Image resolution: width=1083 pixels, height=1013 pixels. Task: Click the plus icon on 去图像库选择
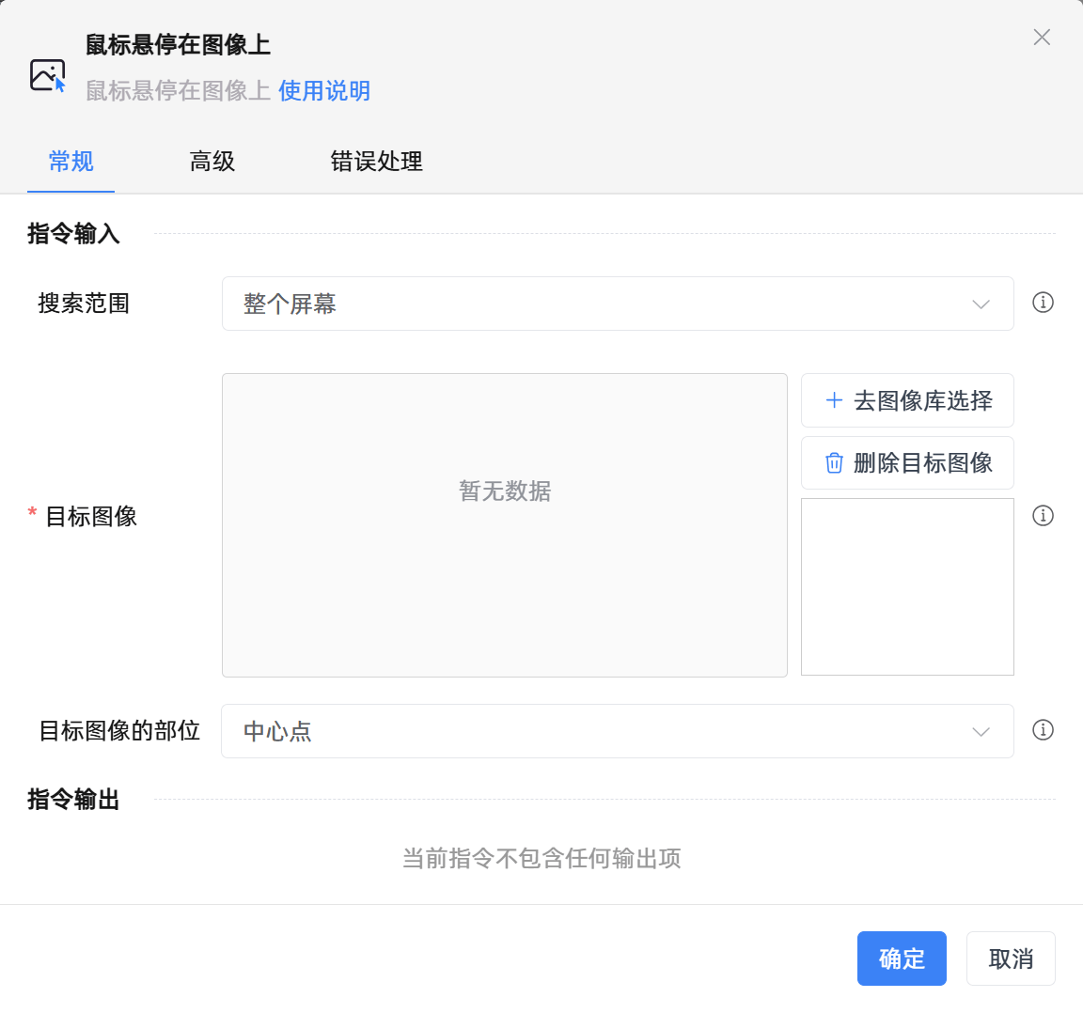[834, 400]
